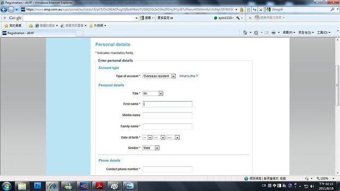Expand the Type of account dropdown
340x191 pixels.
[x=159, y=76]
